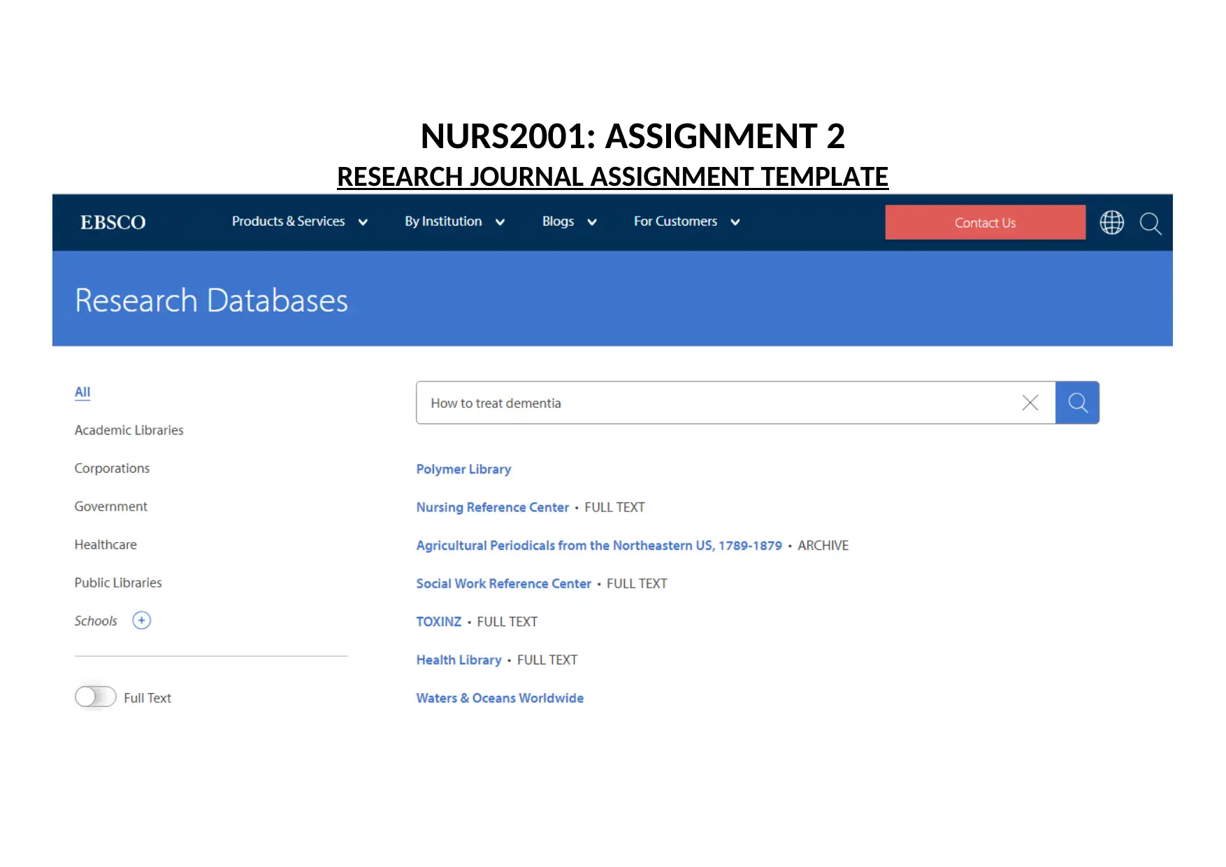Screen dimensions: 1226x867
Task: Open Products & Services dropdown
Action: click(x=300, y=221)
